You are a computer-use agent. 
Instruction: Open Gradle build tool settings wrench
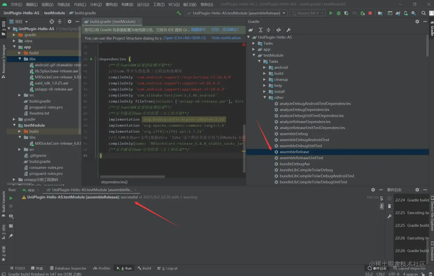[288, 30]
